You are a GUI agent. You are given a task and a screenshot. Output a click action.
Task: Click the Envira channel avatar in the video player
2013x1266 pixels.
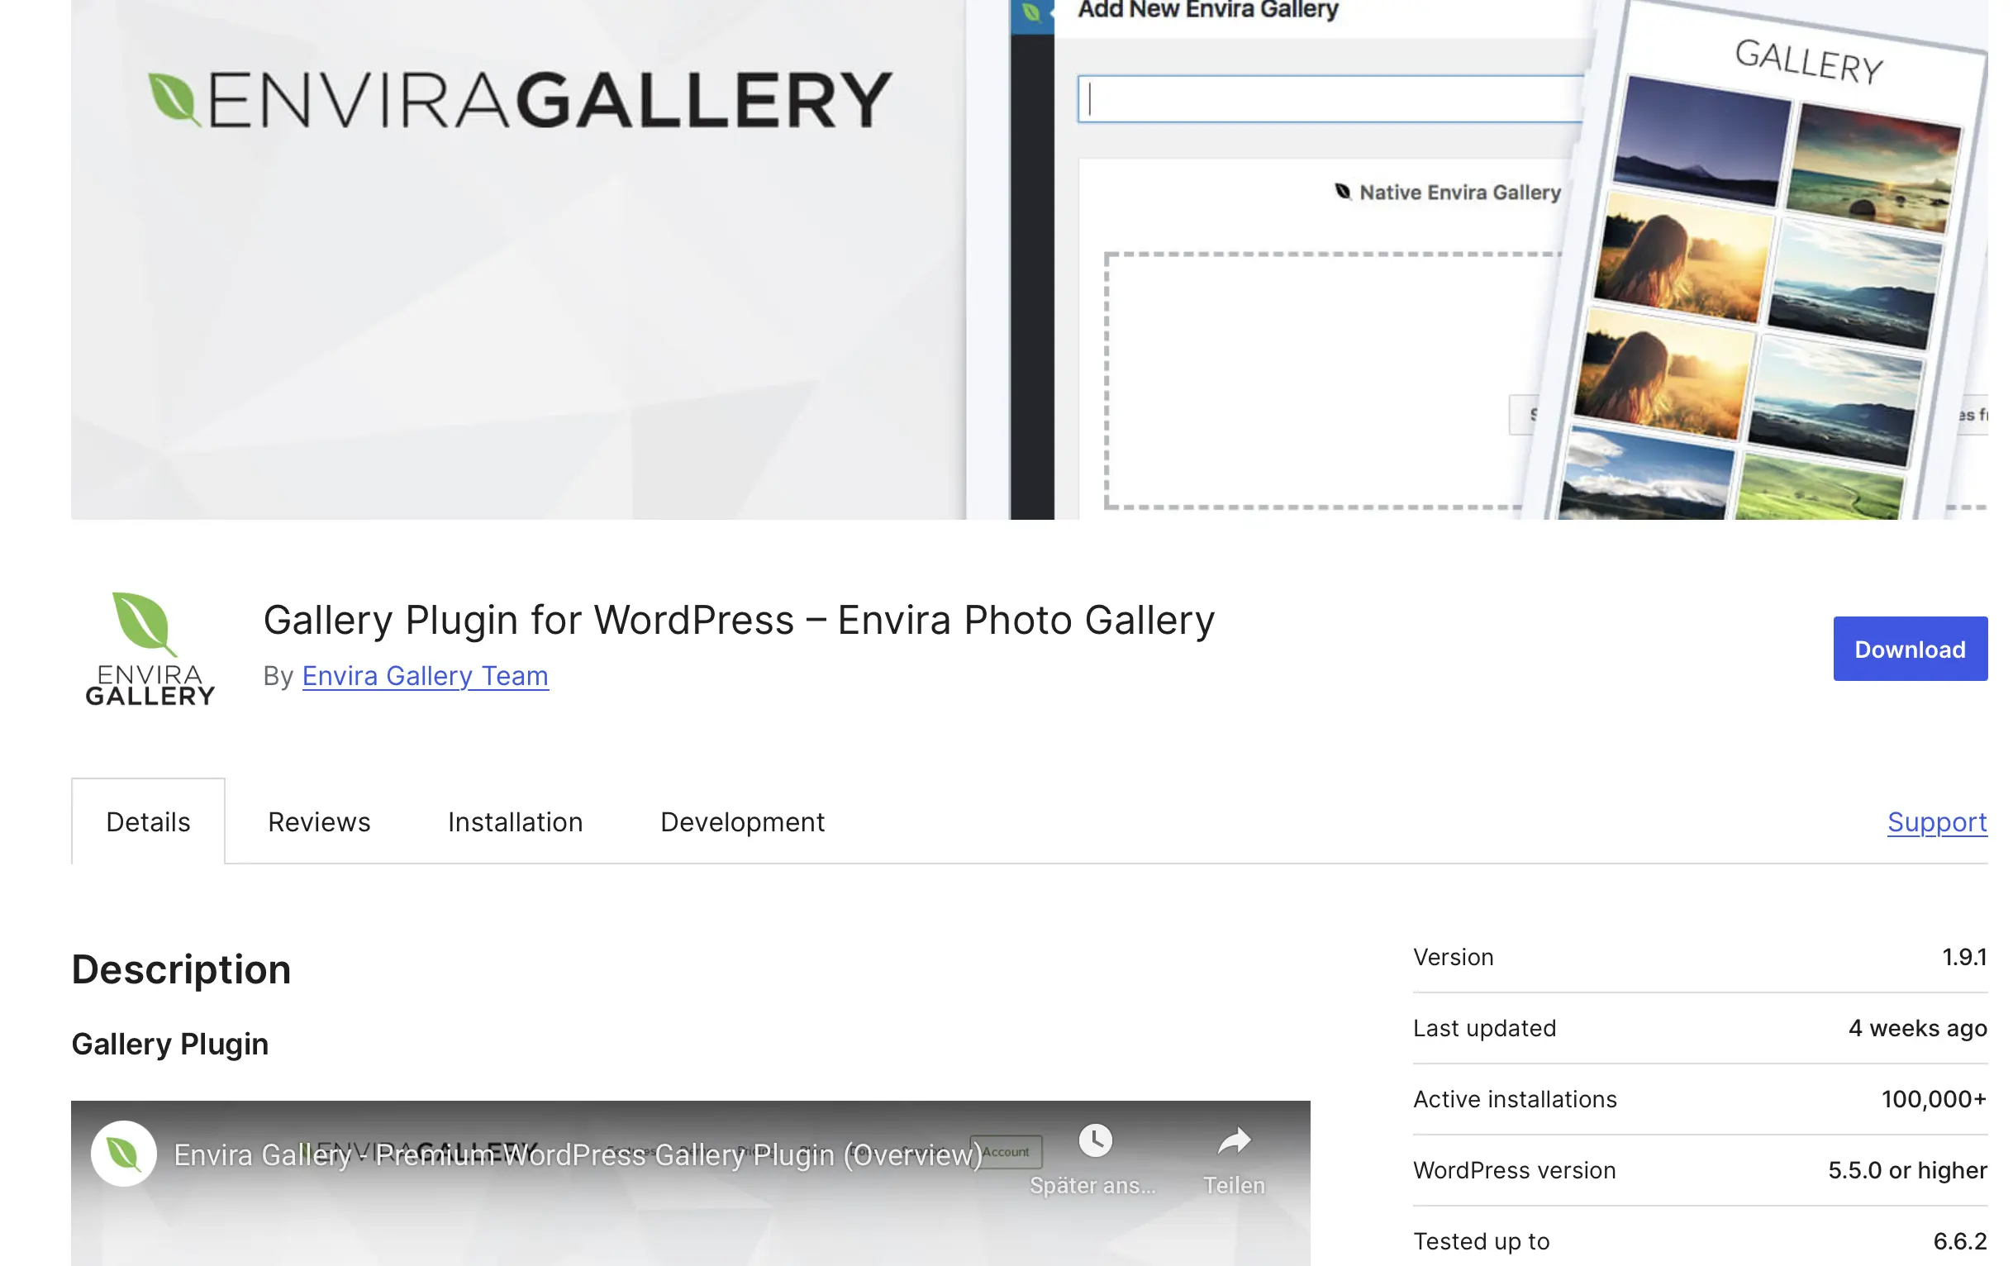coord(123,1151)
